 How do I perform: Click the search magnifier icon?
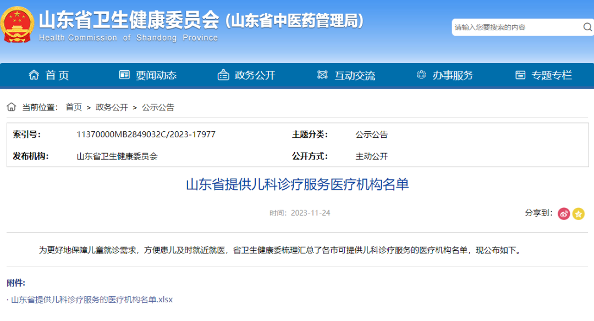click(587, 27)
